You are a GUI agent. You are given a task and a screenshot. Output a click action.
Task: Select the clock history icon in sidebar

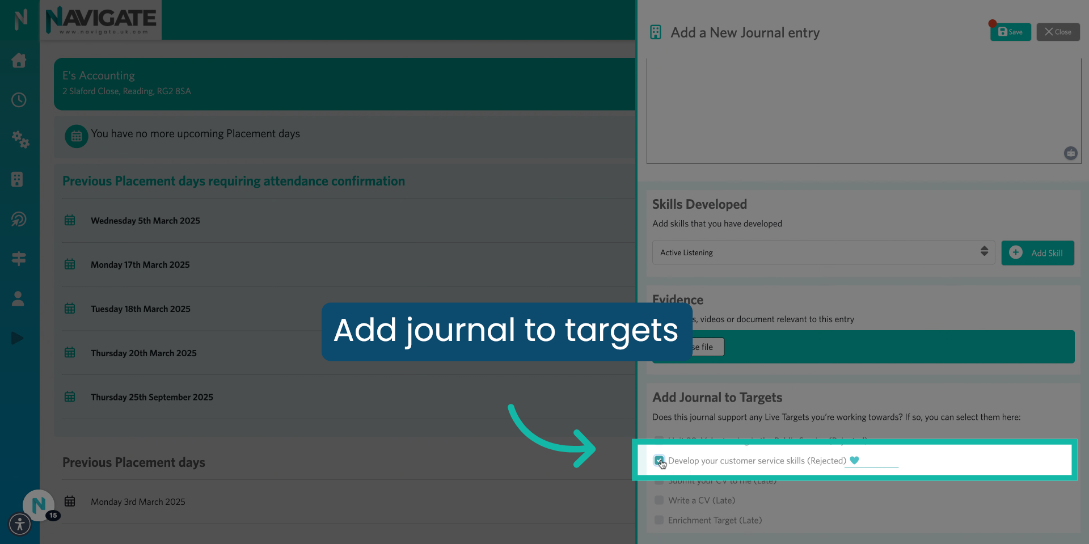(19, 100)
